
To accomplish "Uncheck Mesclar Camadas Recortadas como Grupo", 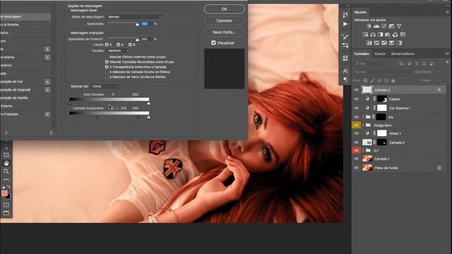I will [x=107, y=62].
